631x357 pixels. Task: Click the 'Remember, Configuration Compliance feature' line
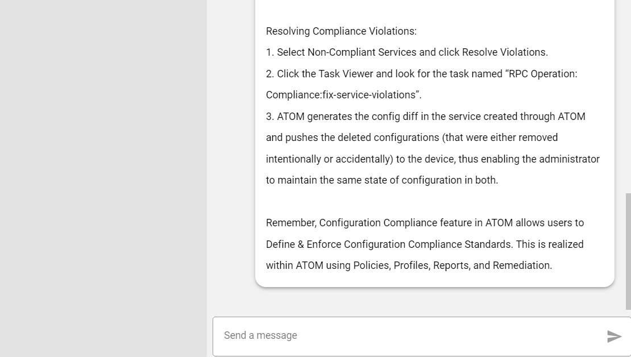(425, 223)
